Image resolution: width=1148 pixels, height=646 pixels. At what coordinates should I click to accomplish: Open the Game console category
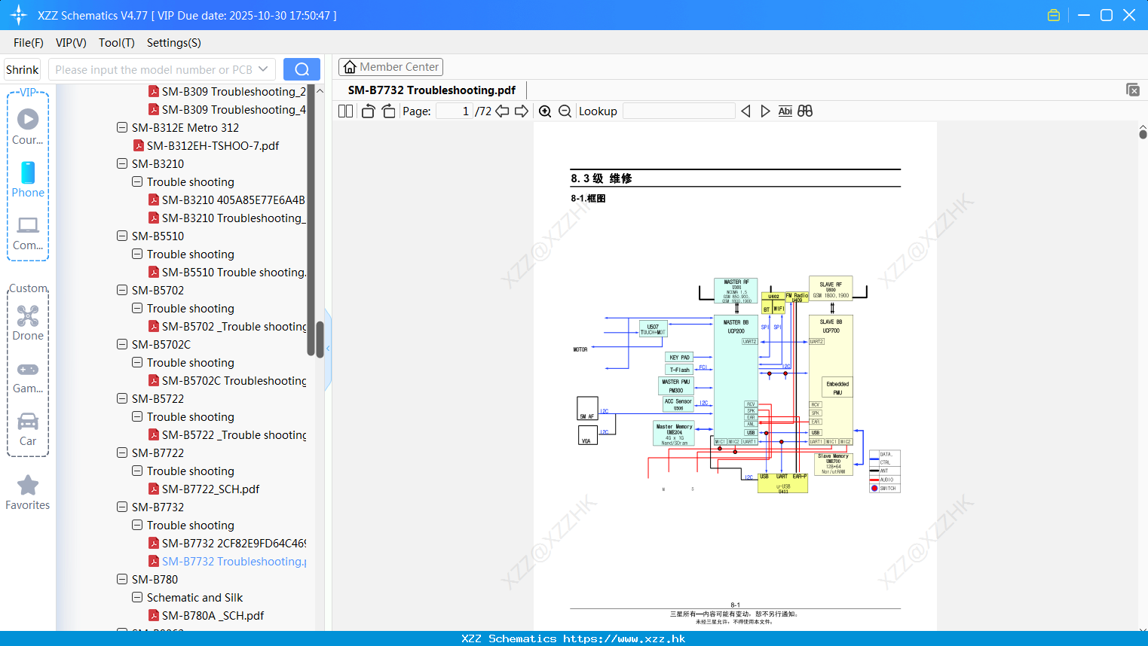click(28, 377)
